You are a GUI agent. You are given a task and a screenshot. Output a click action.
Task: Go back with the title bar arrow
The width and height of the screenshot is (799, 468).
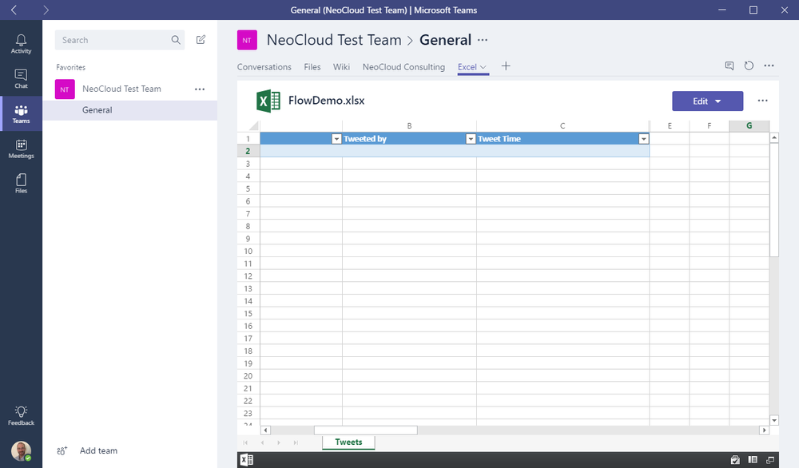coord(14,10)
